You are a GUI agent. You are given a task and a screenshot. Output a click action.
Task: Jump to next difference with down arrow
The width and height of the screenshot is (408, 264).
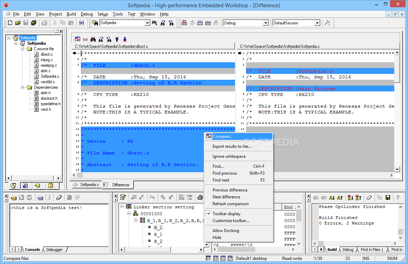125,39
